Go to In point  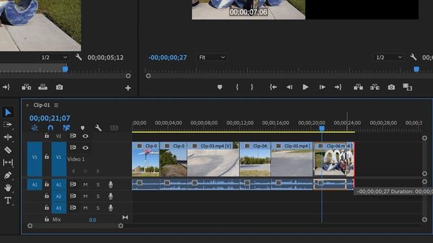pos(273,87)
